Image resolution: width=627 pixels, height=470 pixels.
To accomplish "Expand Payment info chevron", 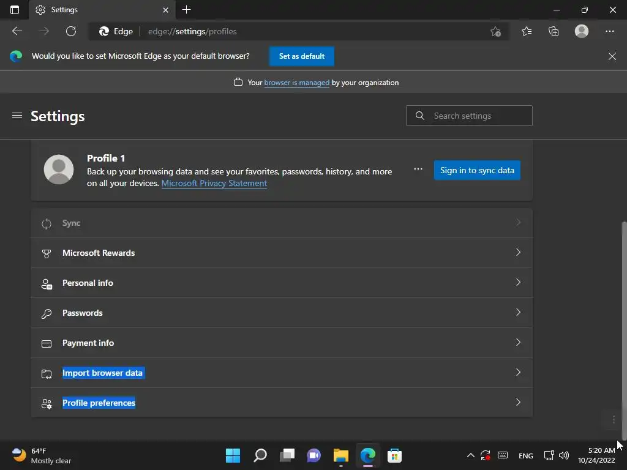I will [518, 343].
